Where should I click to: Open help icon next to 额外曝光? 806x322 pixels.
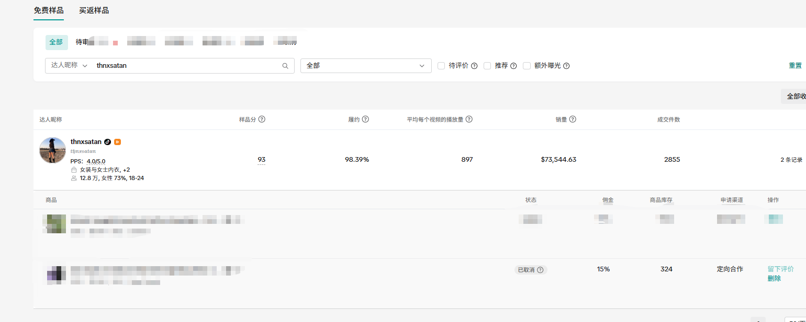point(566,66)
